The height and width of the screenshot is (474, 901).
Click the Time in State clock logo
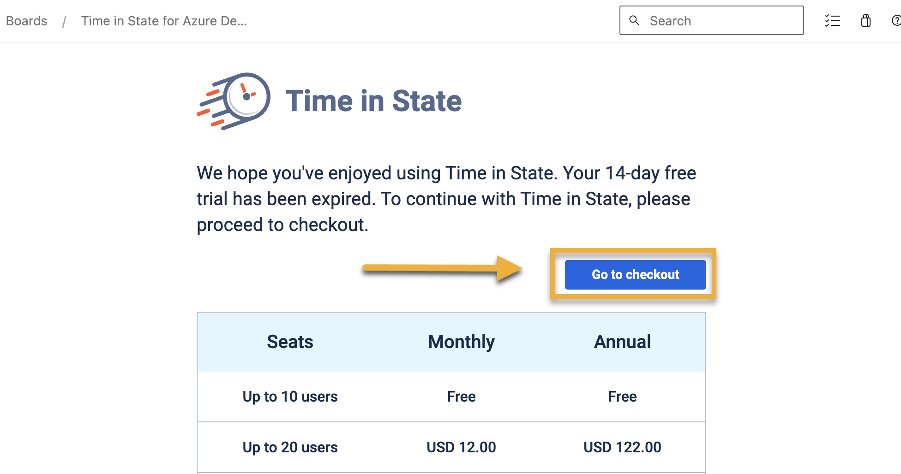point(235,101)
